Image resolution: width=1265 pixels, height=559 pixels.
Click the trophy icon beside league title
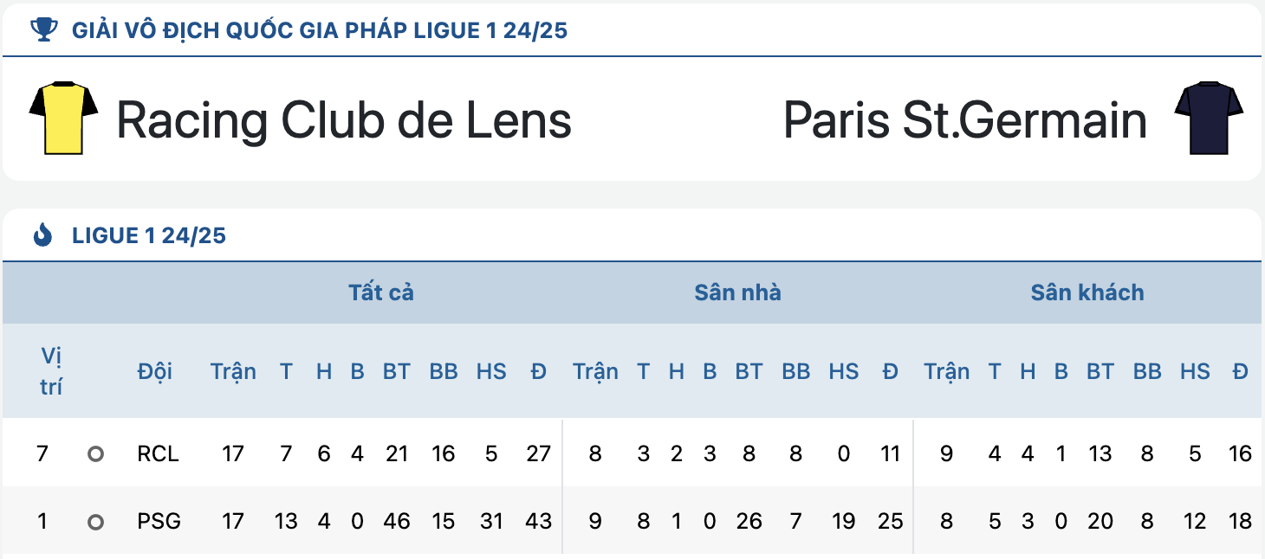pos(42,30)
